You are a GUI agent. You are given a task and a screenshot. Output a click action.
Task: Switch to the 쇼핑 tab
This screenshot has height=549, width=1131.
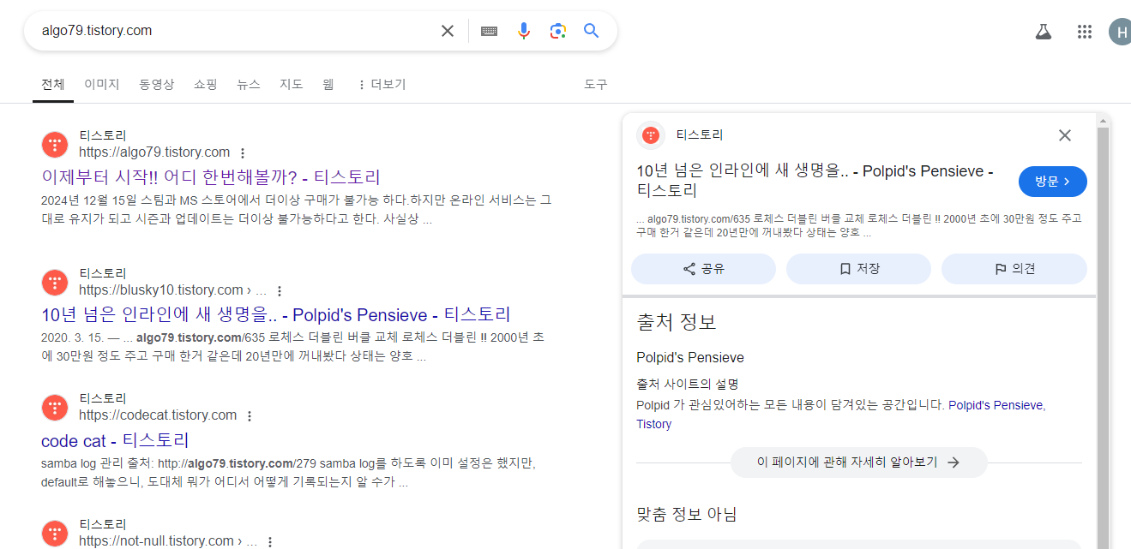click(206, 84)
